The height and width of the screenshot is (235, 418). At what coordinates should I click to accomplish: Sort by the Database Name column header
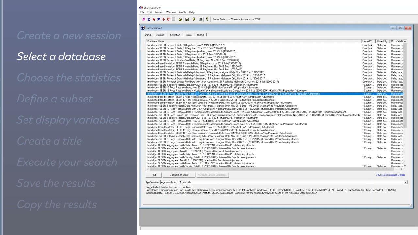(253, 41)
